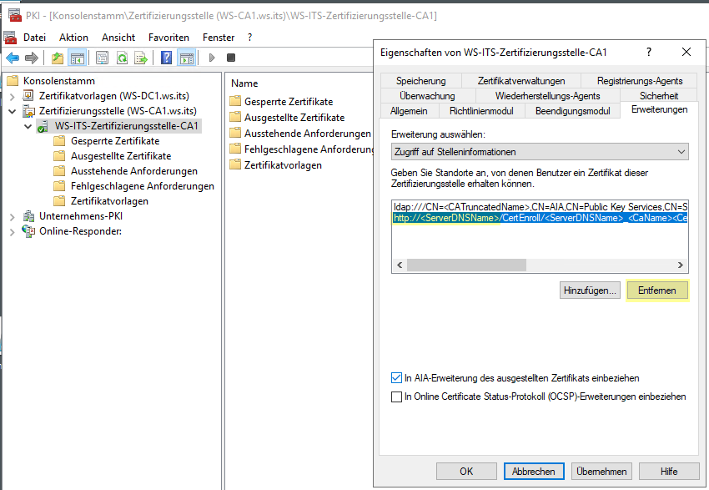Click the PKI console icon in title bar
709x490 pixels.
coord(15,15)
